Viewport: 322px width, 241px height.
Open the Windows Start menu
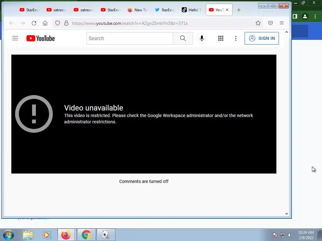[x=8, y=235]
